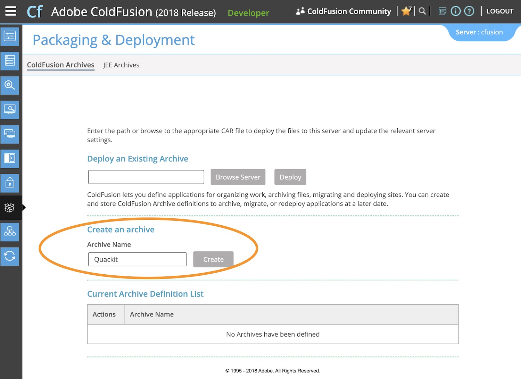
Task: Open the System Information (i) icon
Action: tap(456, 11)
